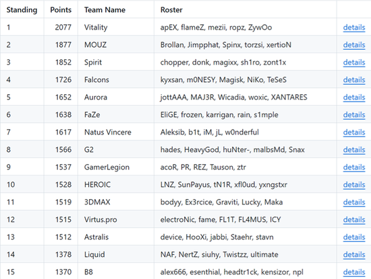
Task: Open details link for Liquid
Action: pos(354,255)
